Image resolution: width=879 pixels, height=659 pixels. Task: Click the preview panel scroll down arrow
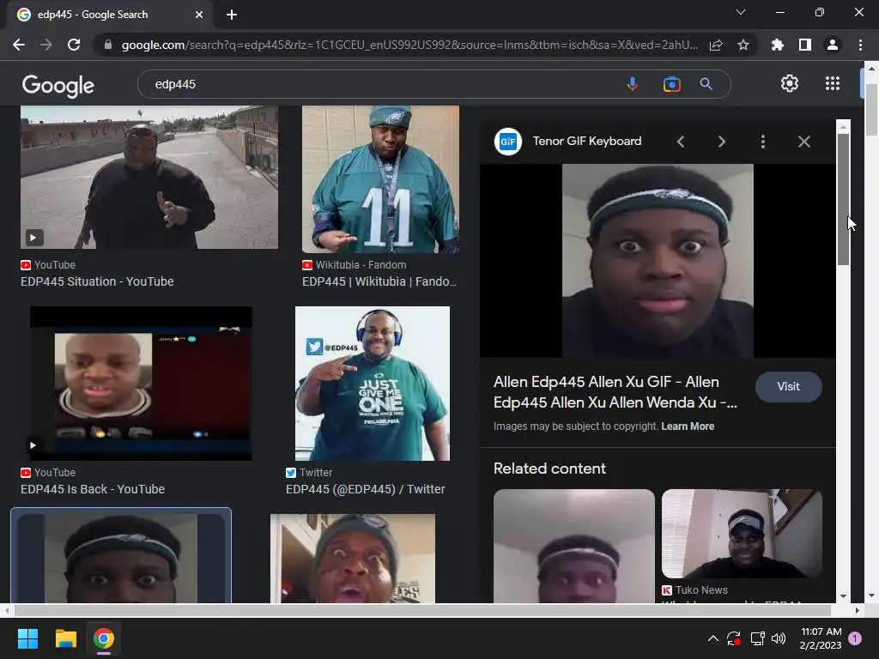point(843,596)
